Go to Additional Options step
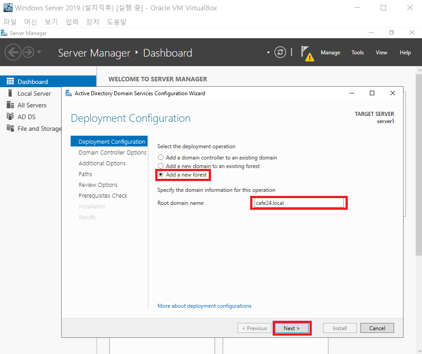Screen dimensions: 422x354 click(x=102, y=163)
